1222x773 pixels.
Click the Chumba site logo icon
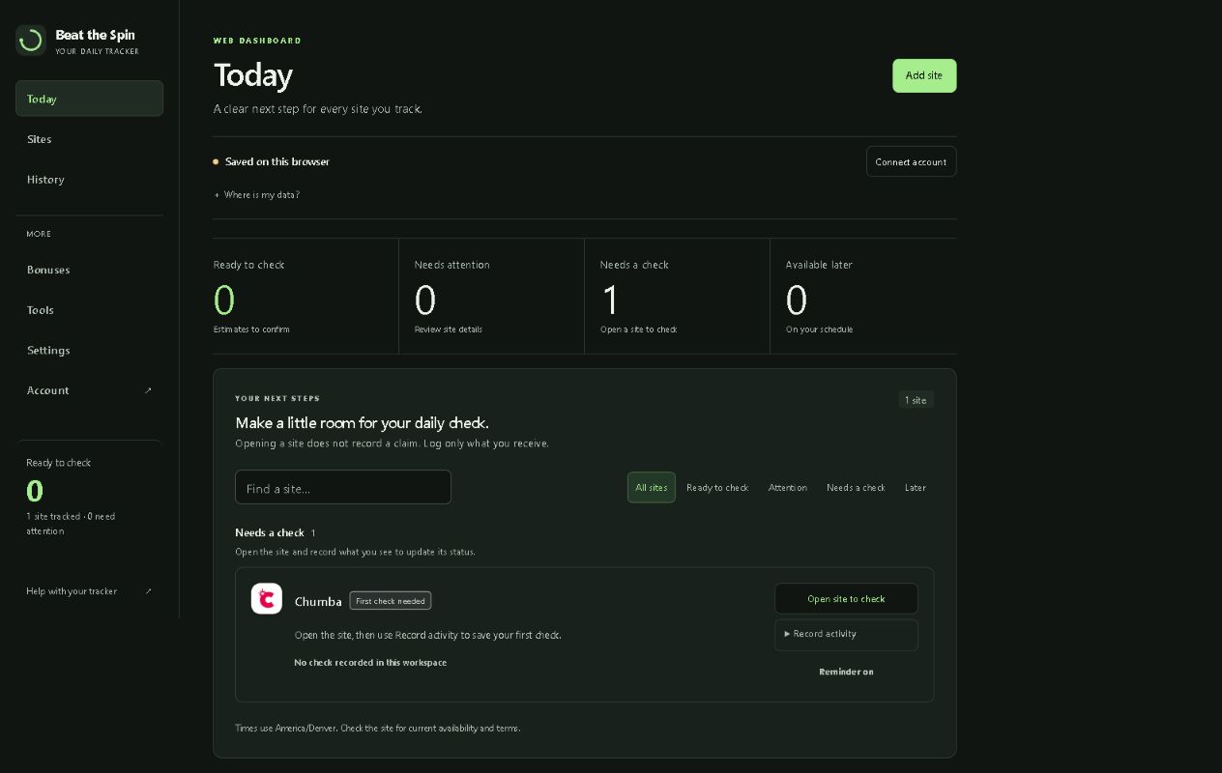pyautogui.click(x=267, y=599)
